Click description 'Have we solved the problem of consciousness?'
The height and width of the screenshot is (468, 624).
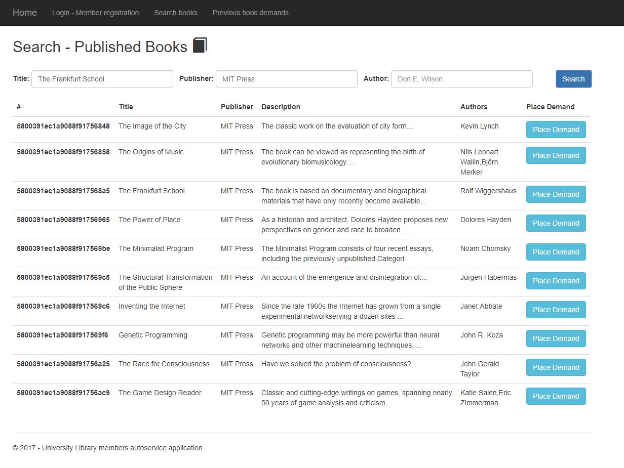(x=339, y=364)
